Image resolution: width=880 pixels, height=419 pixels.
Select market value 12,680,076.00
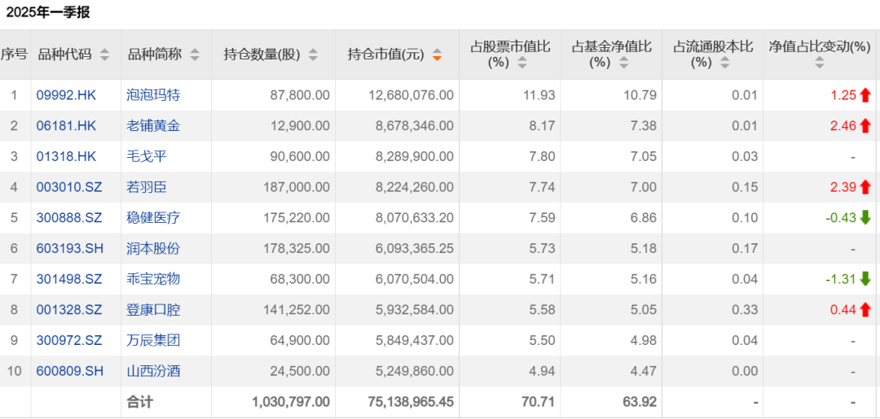coord(411,95)
